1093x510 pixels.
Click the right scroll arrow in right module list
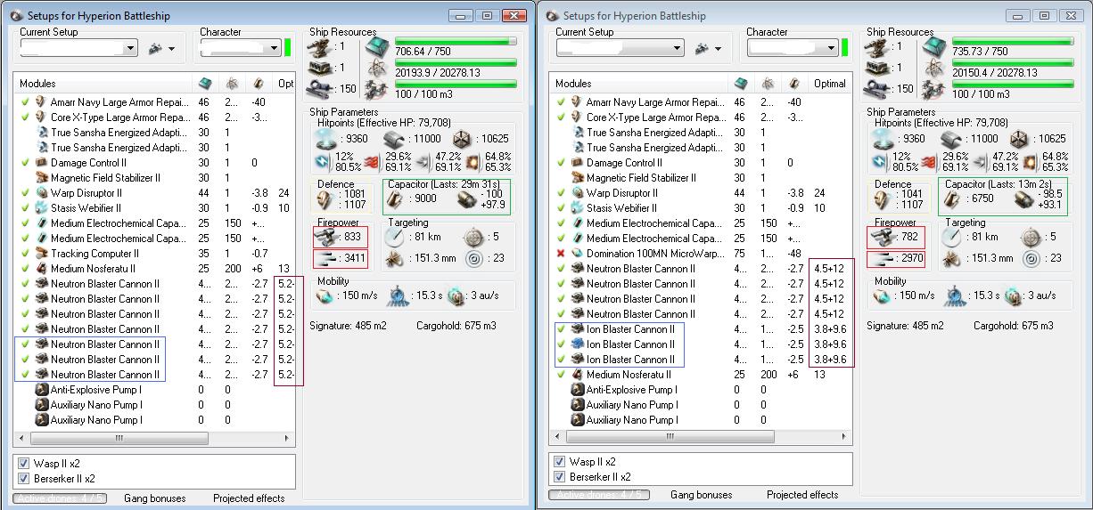(846, 436)
